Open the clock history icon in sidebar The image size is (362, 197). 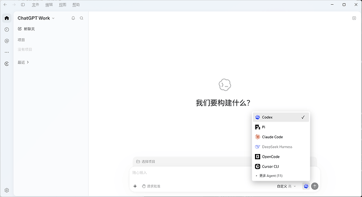coord(7,29)
